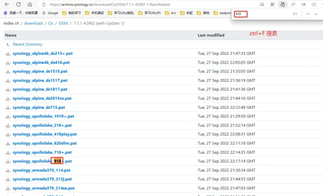Go back with the browser back arrow
This screenshot has height=196, width=323.
7,4
